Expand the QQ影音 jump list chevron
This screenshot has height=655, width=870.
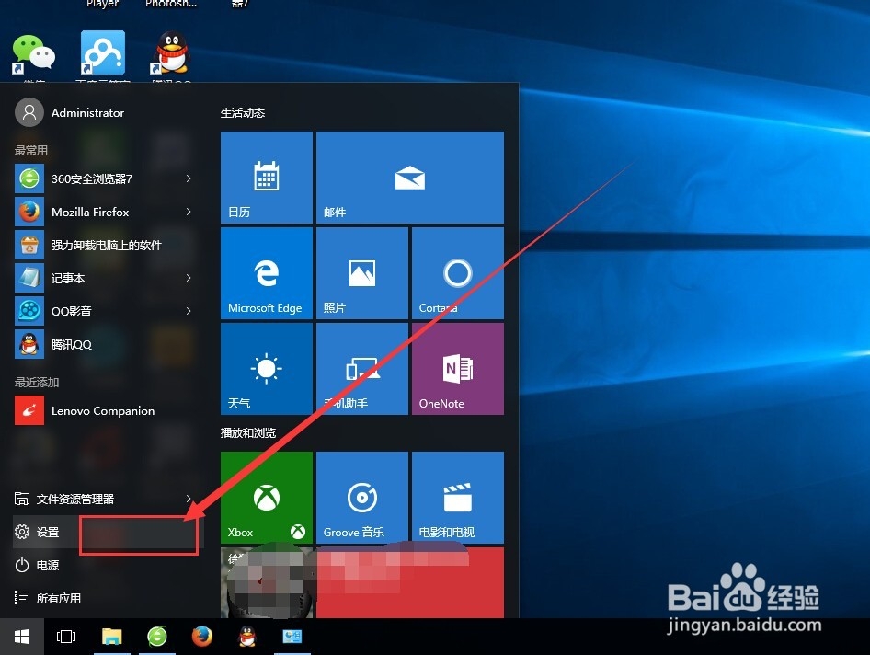click(x=189, y=311)
